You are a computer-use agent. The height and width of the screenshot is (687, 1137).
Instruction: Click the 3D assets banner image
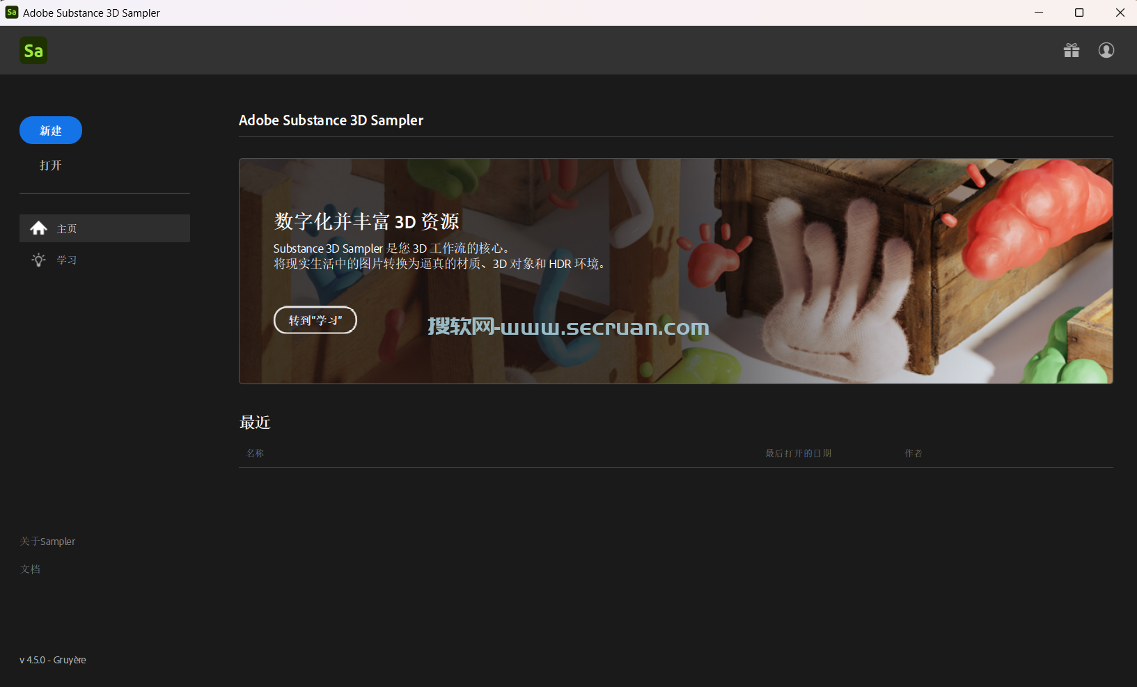click(676, 271)
